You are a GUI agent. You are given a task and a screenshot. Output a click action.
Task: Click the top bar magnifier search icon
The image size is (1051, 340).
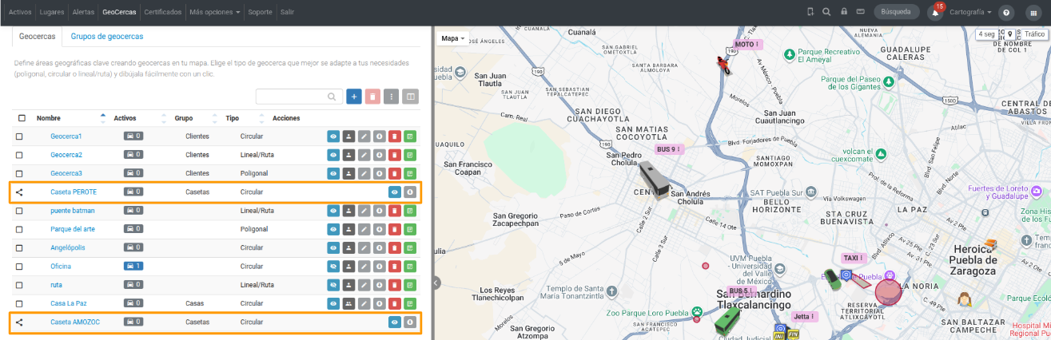(826, 12)
